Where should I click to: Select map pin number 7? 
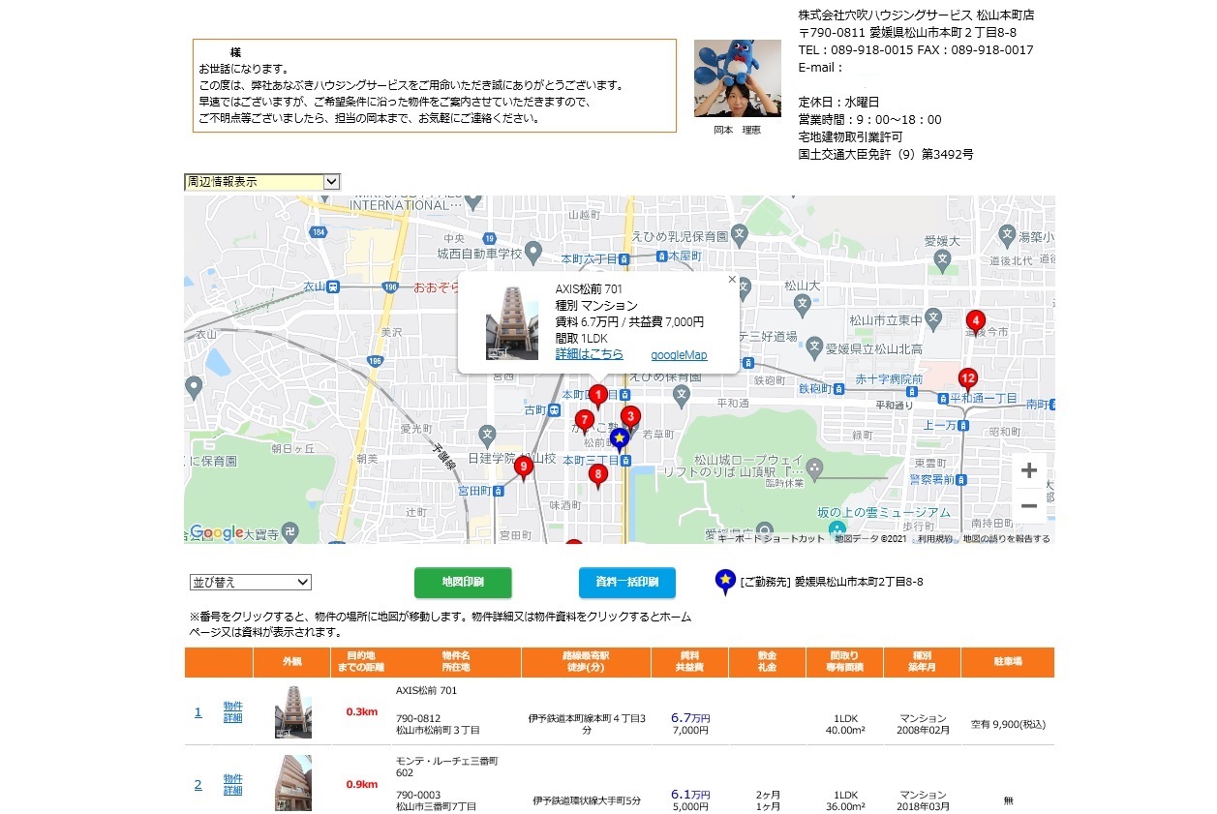point(584,419)
